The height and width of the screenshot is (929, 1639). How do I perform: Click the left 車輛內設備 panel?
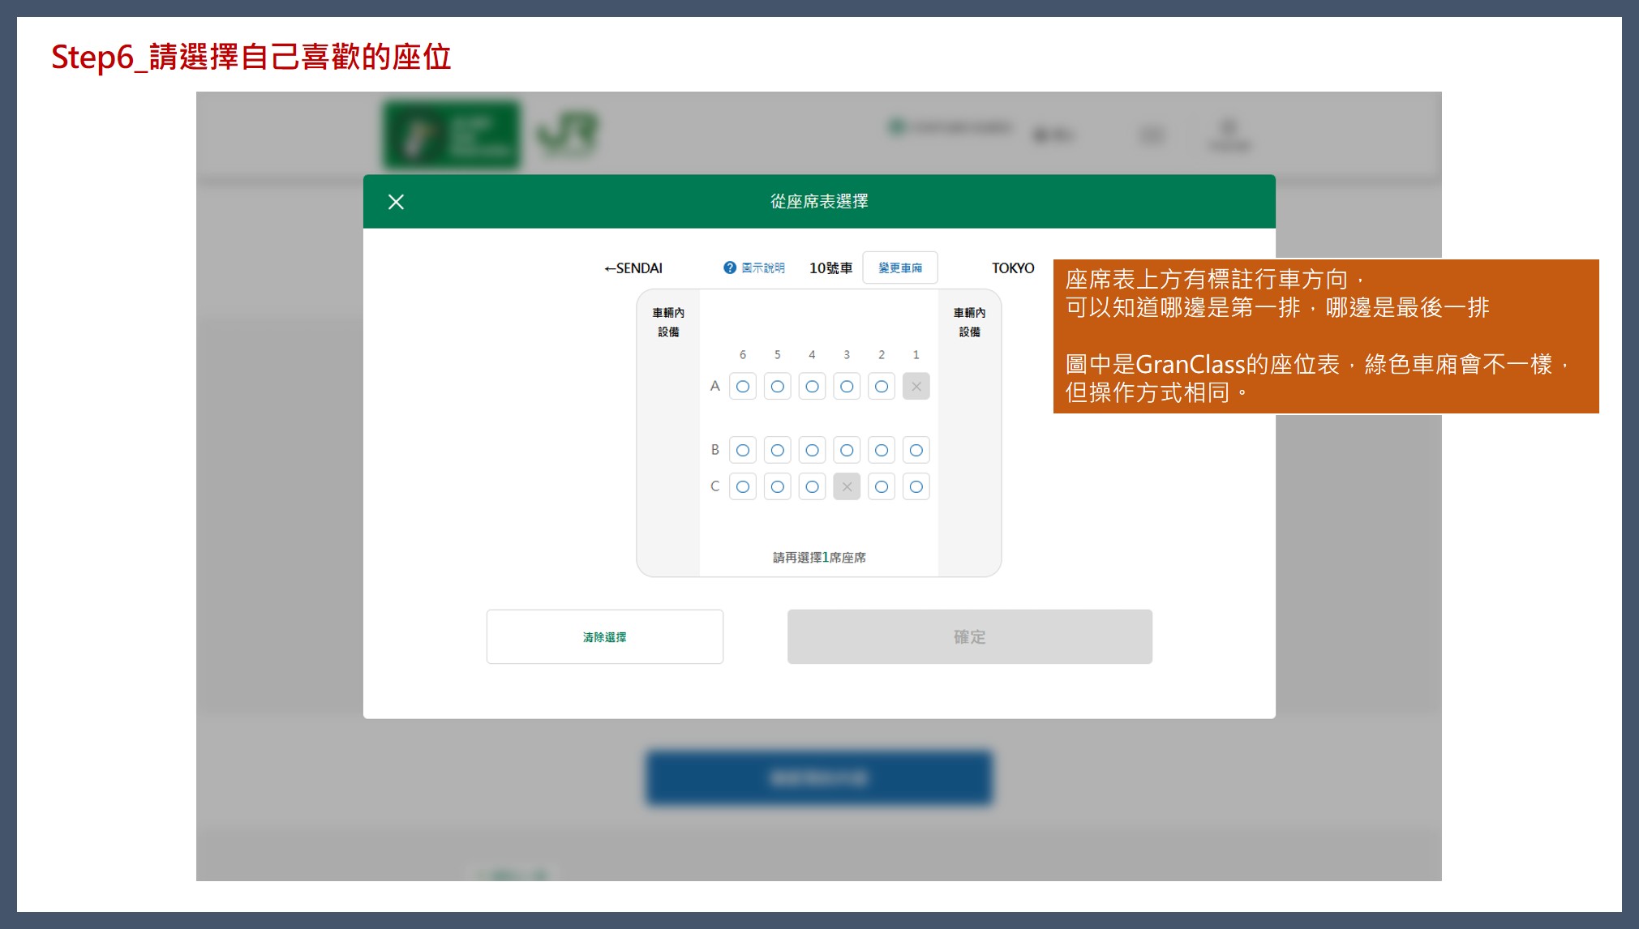point(668,322)
